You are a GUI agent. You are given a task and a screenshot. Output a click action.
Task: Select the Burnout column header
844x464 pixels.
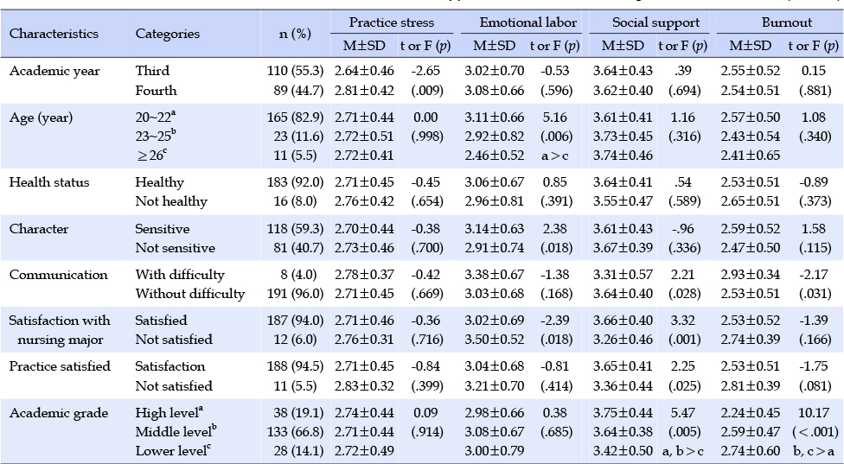click(779, 22)
